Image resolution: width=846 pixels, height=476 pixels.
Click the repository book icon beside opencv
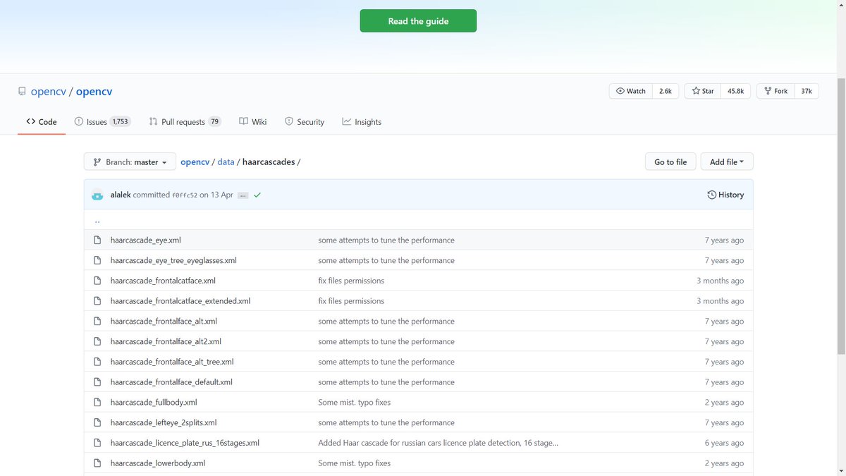[22, 92]
